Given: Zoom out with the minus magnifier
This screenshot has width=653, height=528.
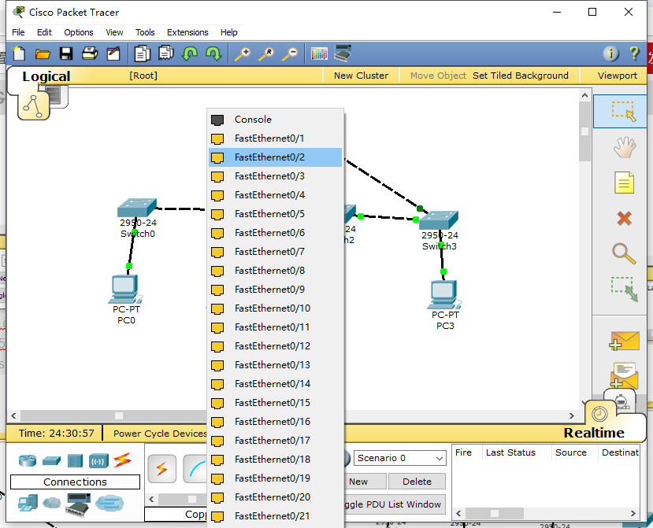Looking at the screenshot, I should coord(290,54).
